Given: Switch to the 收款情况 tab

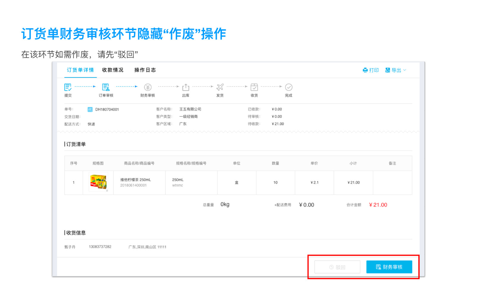Looking at the screenshot, I should (112, 70).
